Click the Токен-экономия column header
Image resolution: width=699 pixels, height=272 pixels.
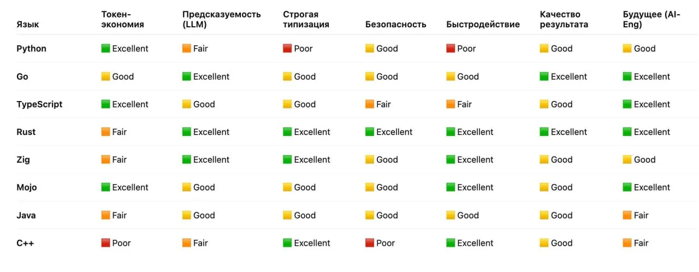point(123,19)
